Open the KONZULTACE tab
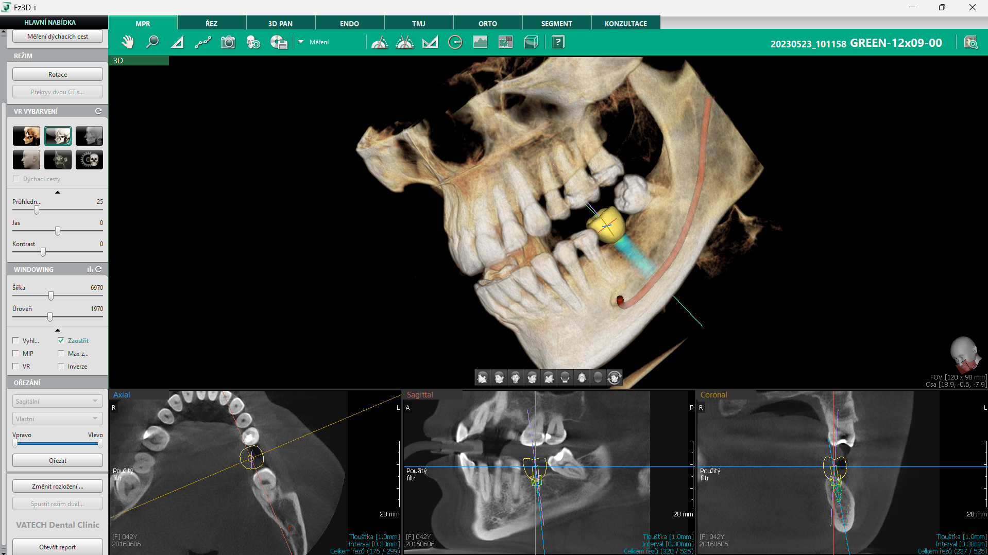Screen dimensions: 988x555 pos(626,24)
